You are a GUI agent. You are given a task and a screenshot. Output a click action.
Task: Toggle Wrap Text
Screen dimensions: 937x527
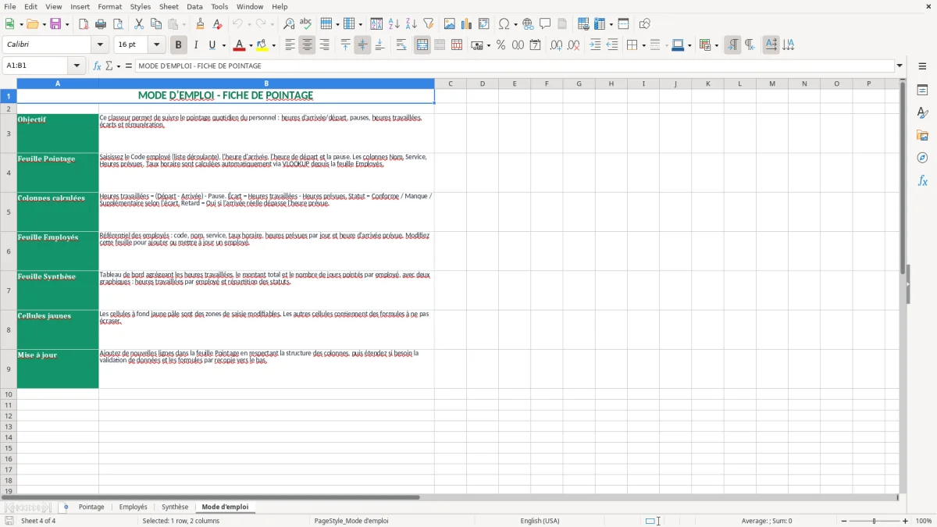click(x=401, y=45)
